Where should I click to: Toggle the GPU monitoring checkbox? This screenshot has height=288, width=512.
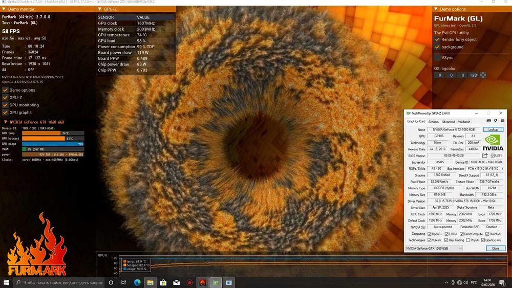[x=5, y=105]
